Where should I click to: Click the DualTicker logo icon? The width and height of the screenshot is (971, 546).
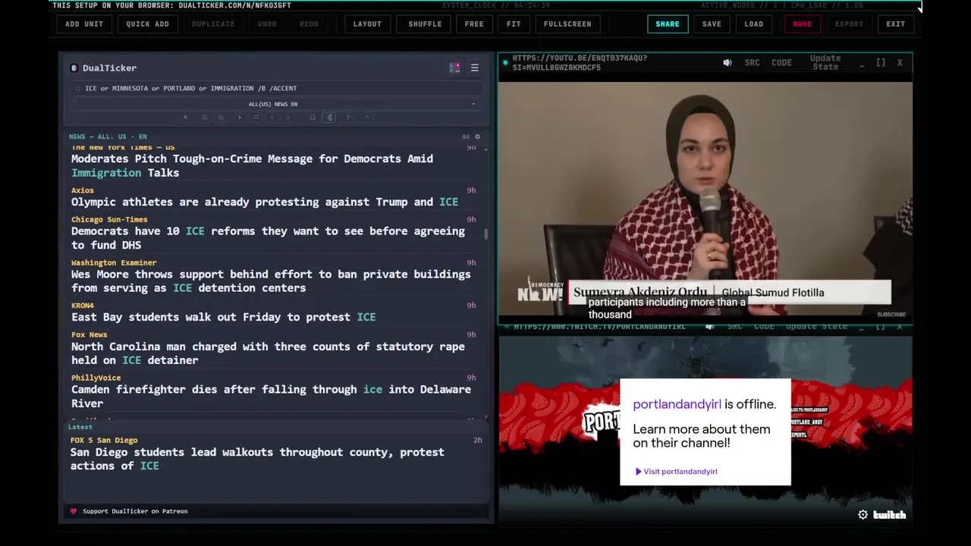pyautogui.click(x=74, y=68)
